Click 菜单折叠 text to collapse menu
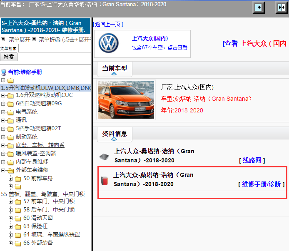The width and height of the screenshot is (289, 251). point(50,39)
